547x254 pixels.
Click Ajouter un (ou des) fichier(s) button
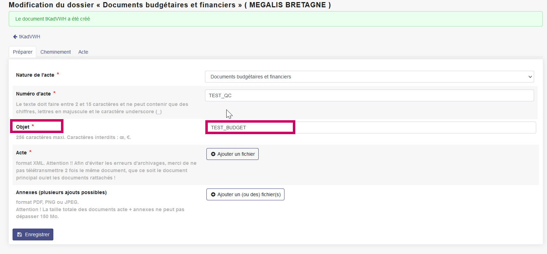(245, 194)
